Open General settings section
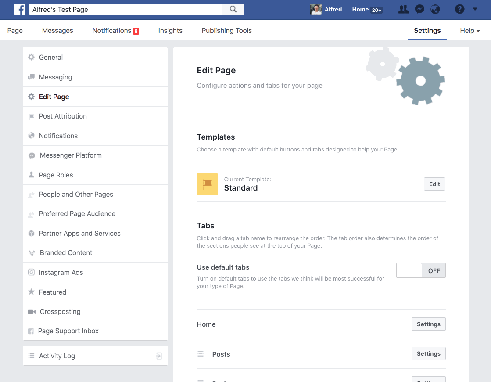 [x=95, y=57]
